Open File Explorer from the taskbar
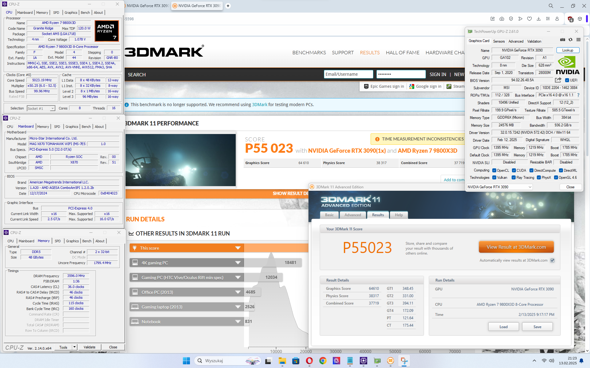 tap(282, 361)
